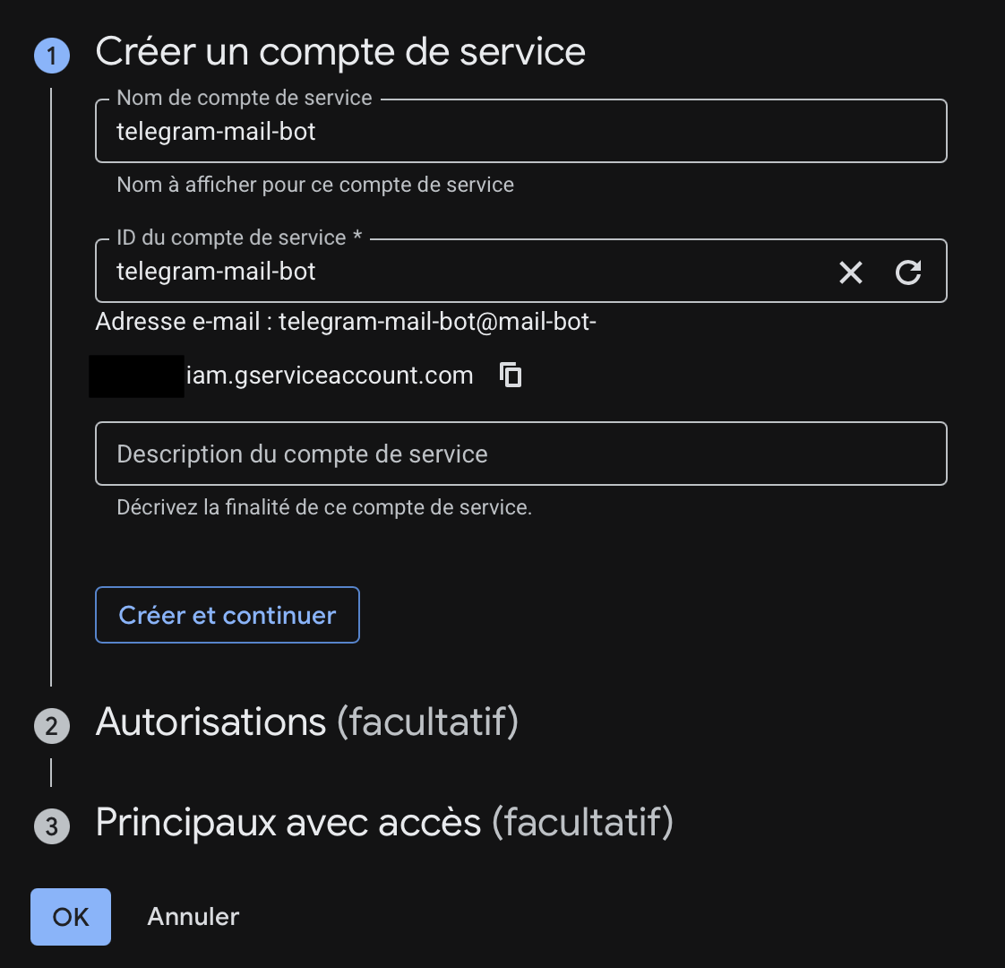This screenshot has width=1005, height=968.
Task: Confirm with the OK button
Action: 71,917
